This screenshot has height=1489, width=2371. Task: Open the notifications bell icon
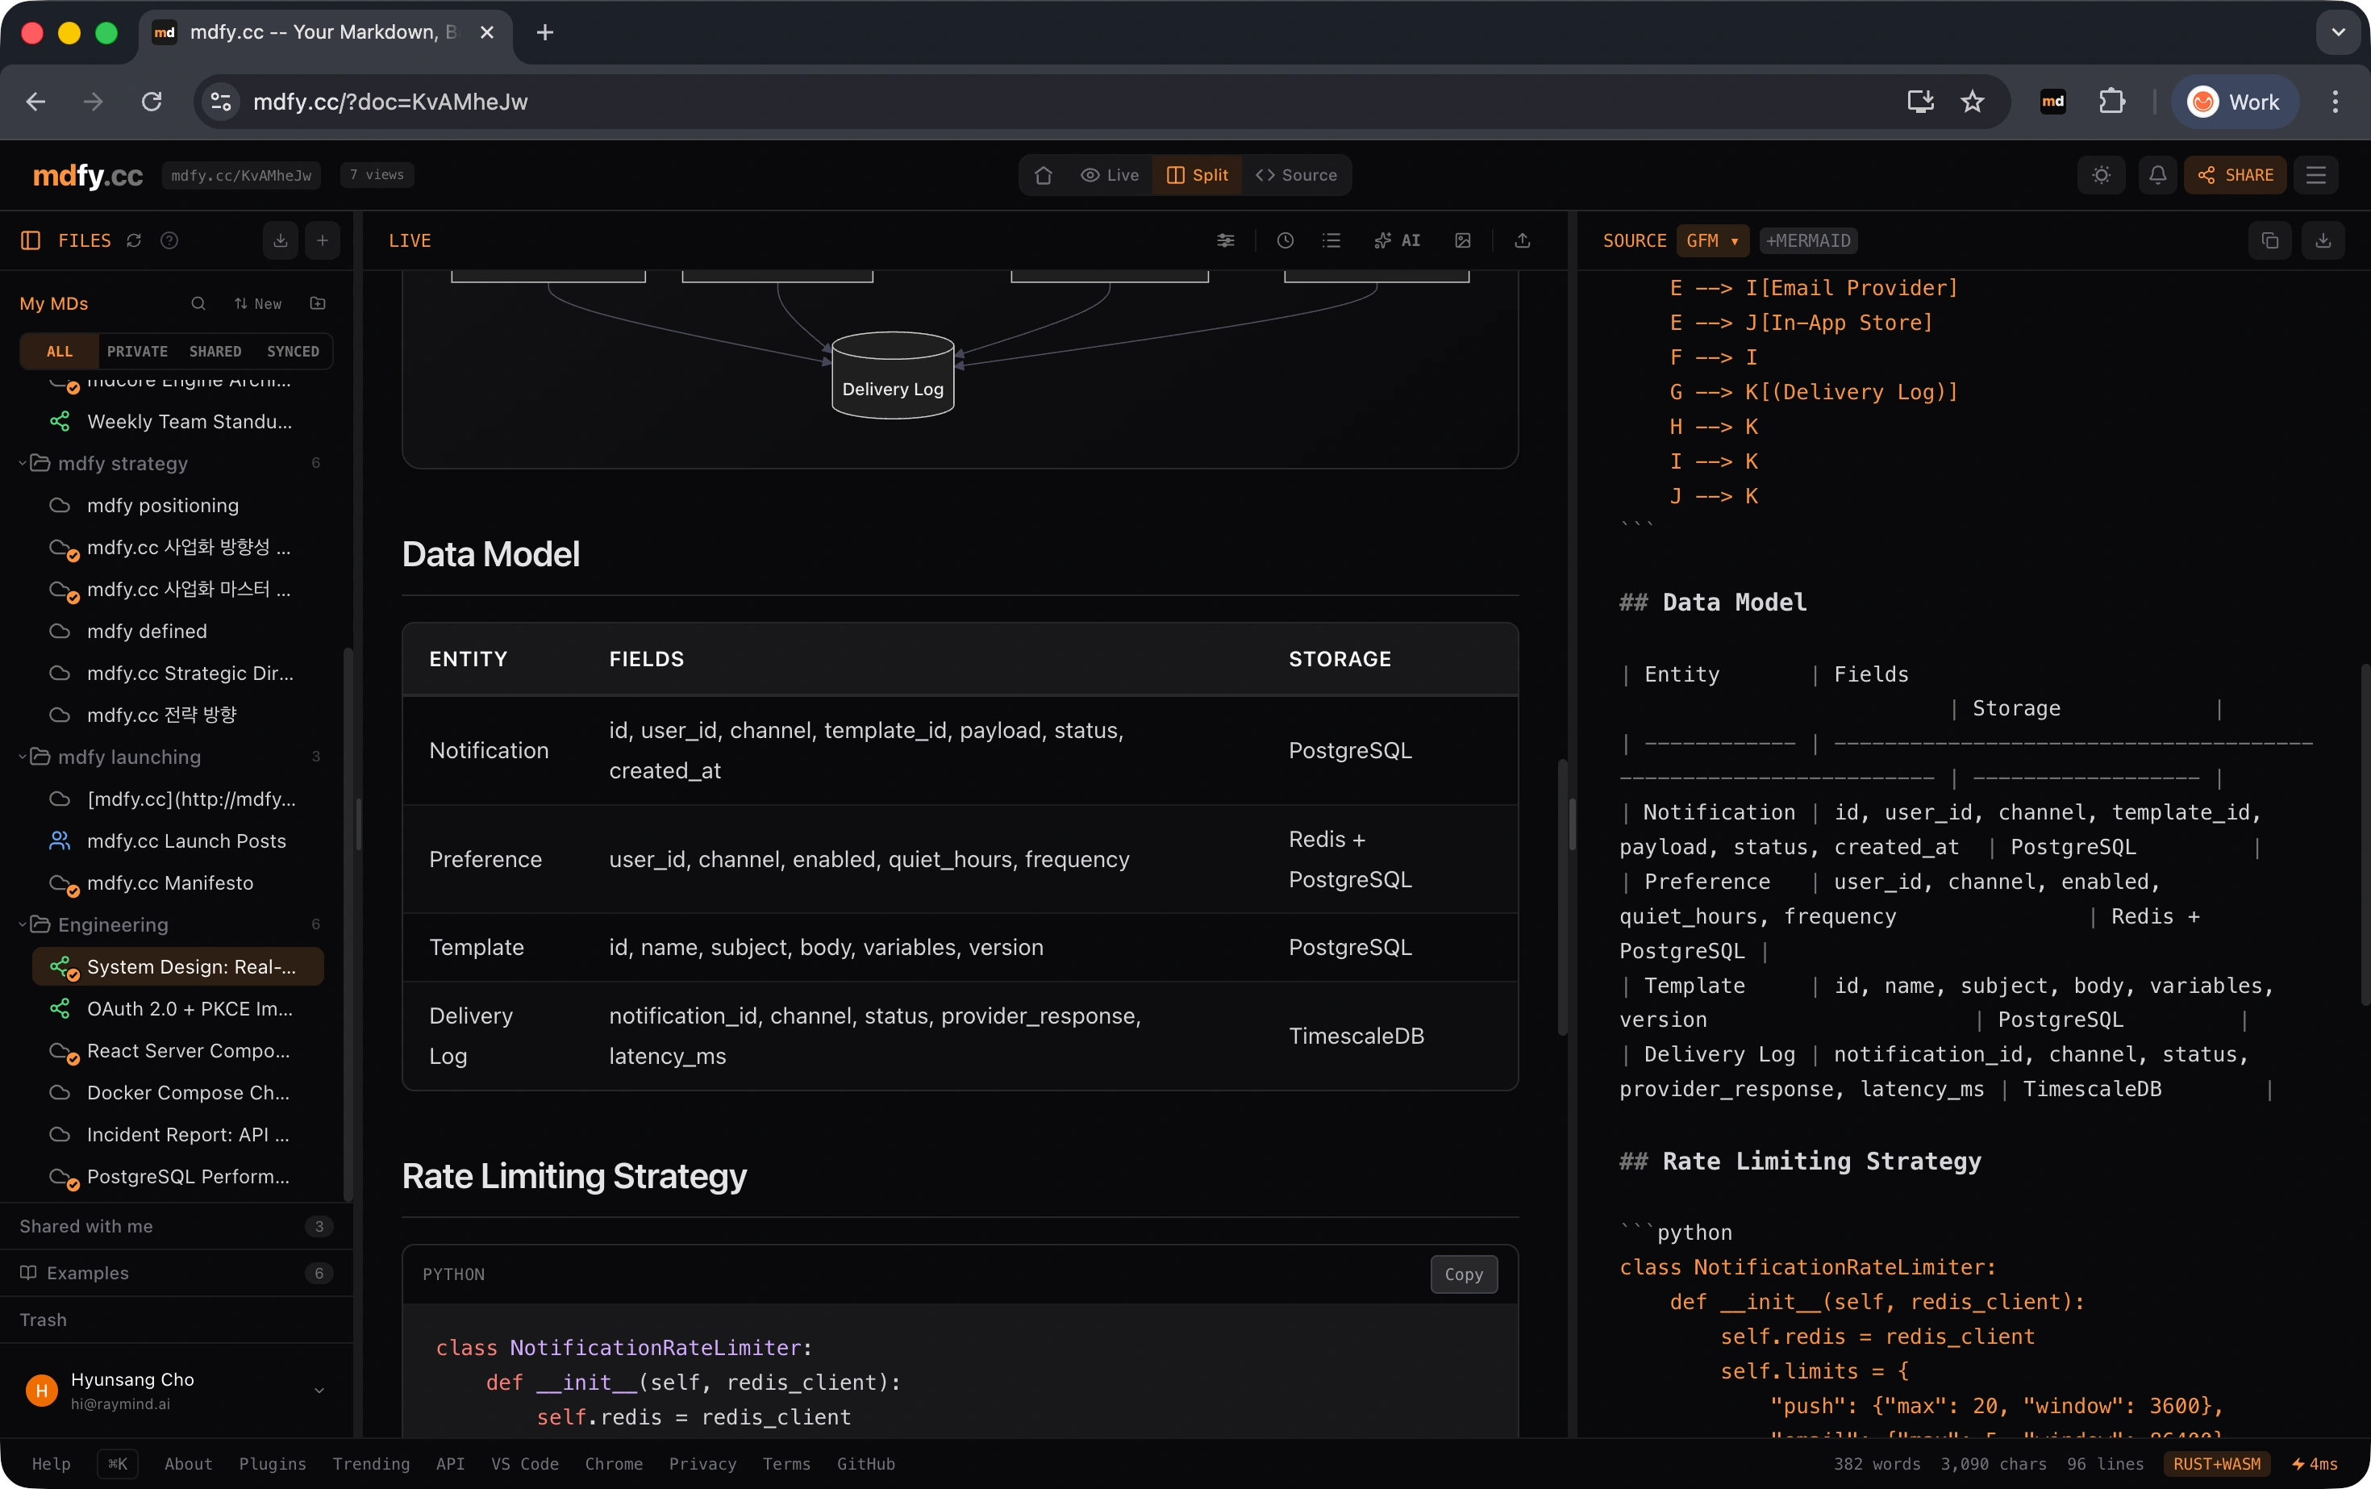coord(2156,175)
